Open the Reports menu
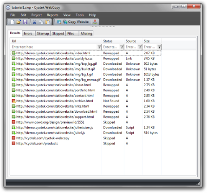Viewport: 207px width, 193px height. pos(52,15)
